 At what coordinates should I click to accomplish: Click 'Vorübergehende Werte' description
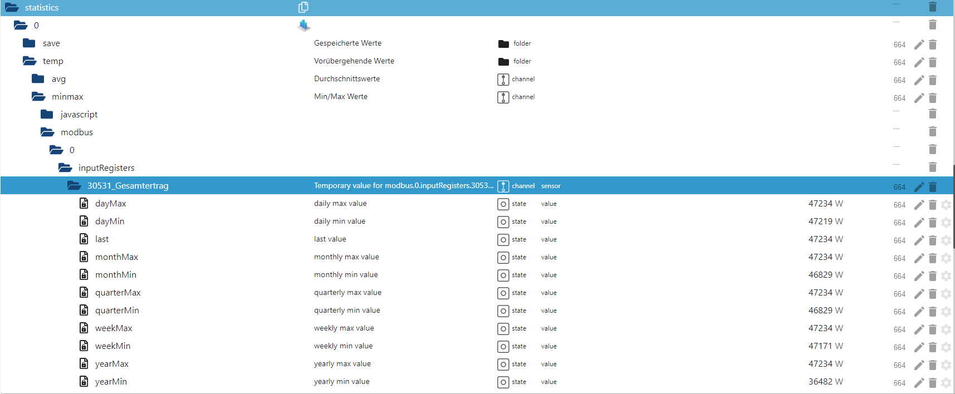[354, 61]
